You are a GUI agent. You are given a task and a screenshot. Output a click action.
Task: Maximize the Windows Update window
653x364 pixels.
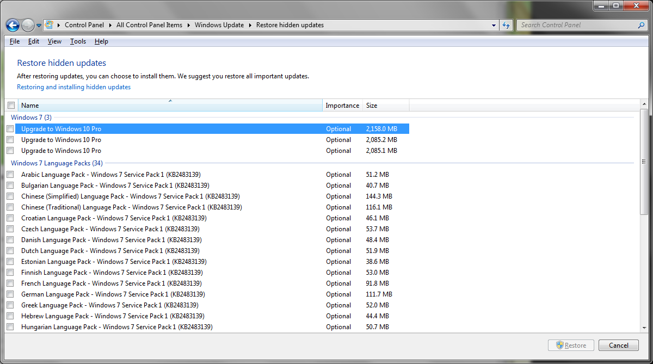click(x=615, y=5)
